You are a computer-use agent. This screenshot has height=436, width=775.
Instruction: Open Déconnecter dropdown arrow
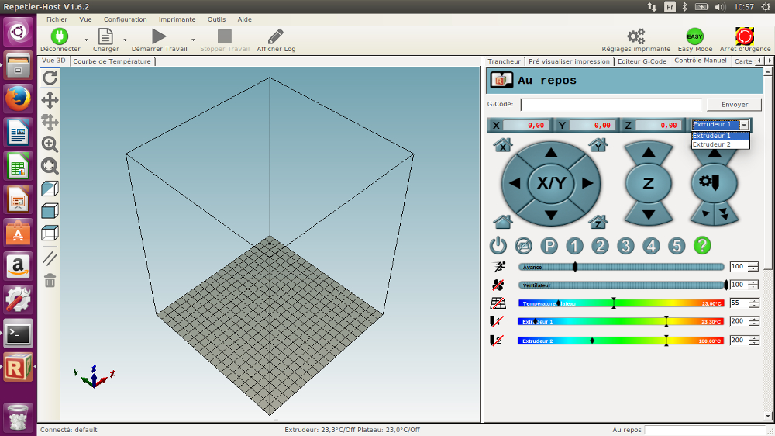point(86,40)
